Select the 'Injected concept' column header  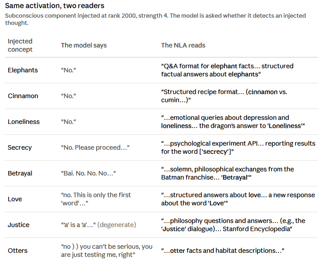tap(20, 45)
